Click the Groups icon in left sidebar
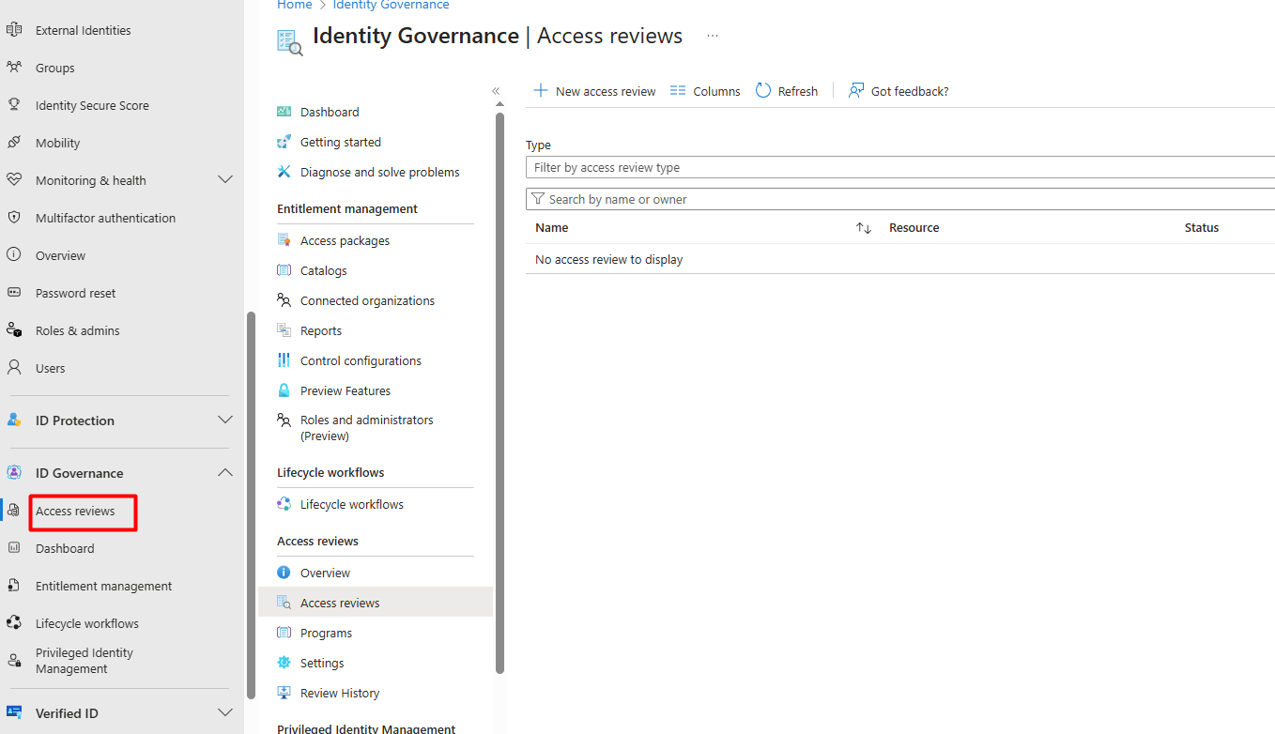1275x734 pixels. (14, 68)
